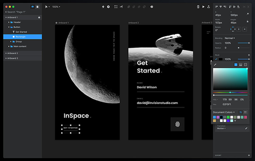Switch swatches to grid view
Image resolution: width=255 pixels, height=161 pixels.
click(x=241, y=112)
